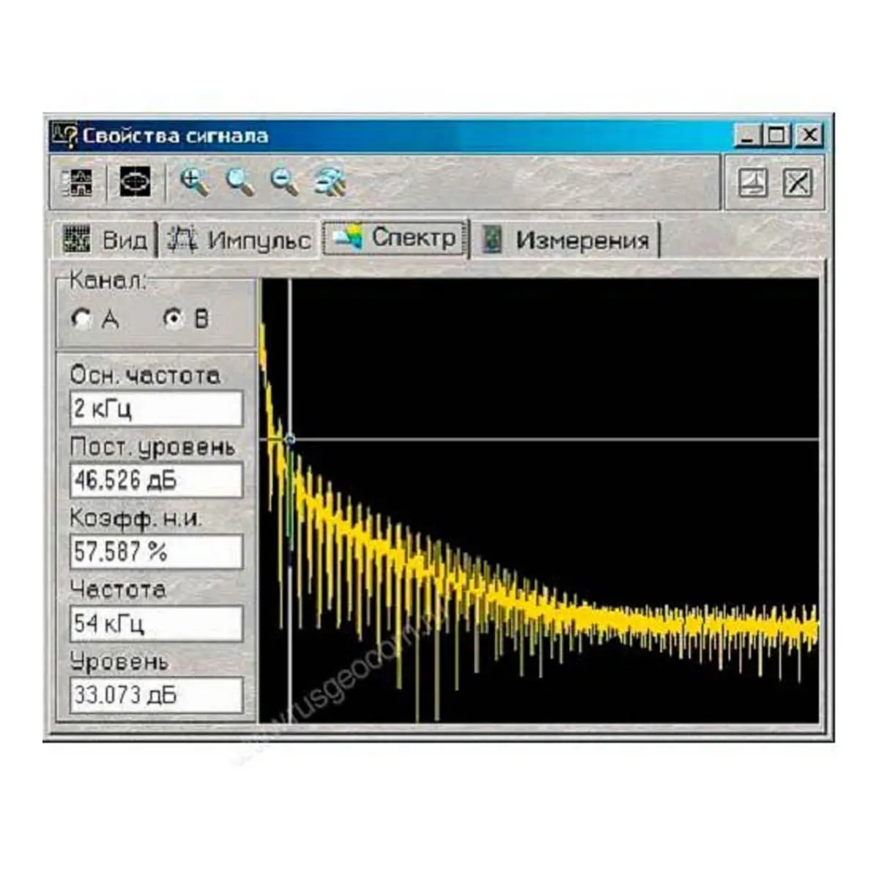Click the Пост. уровень value field
This screenshot has height=879, width=879.
click(156, 481)
